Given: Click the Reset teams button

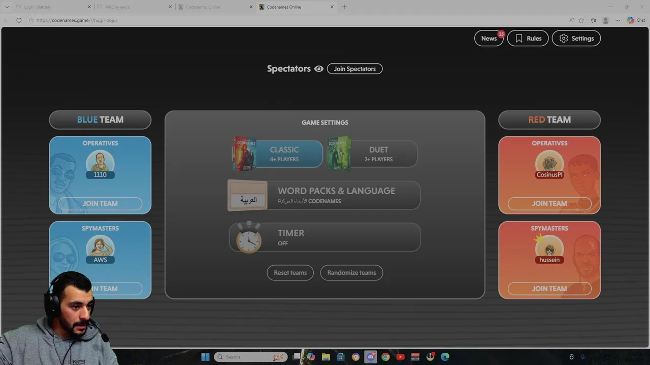Looking at the screenshot, I should (x=290, y=273).
